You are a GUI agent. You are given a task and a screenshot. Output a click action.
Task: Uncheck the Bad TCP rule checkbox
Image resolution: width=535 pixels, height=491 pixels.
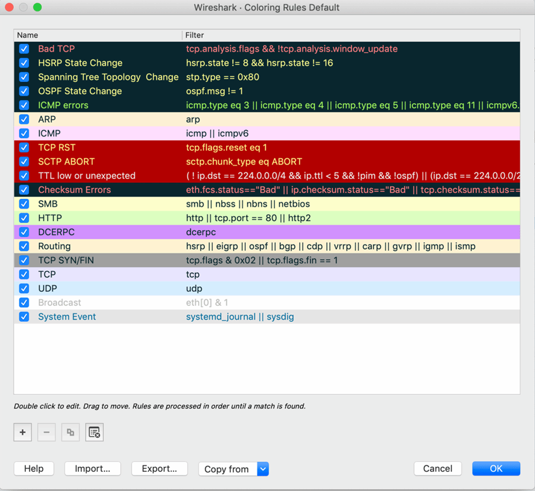24,49
